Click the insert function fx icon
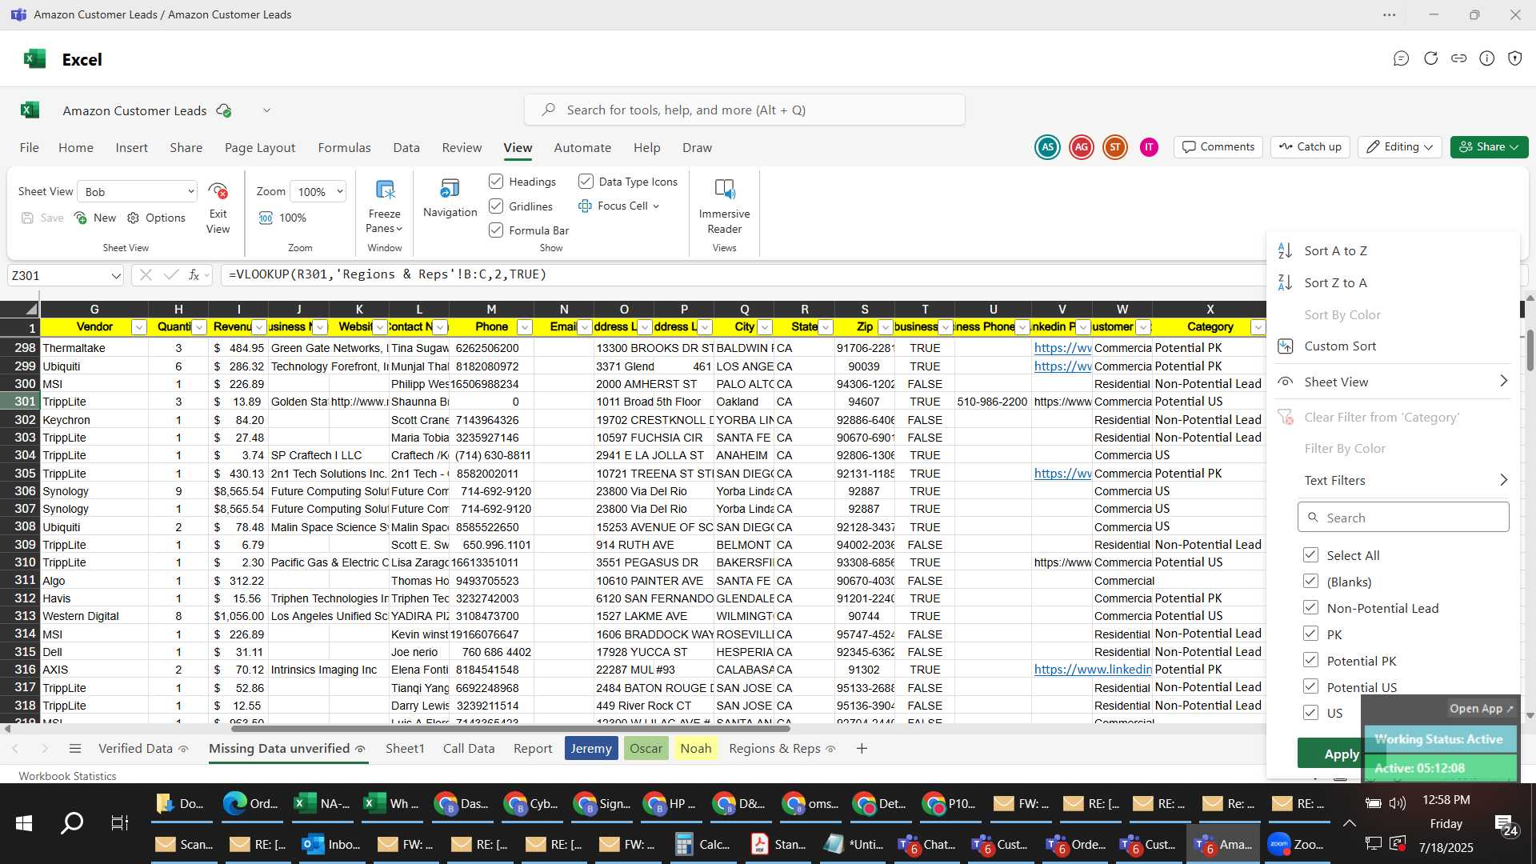The height and width of the screenshot is (864, 1536). pos(194,274)
